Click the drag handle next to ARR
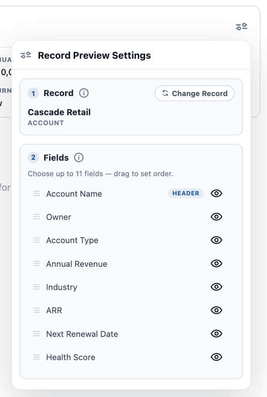Viewport: 267px width, 397px height. 37,310
